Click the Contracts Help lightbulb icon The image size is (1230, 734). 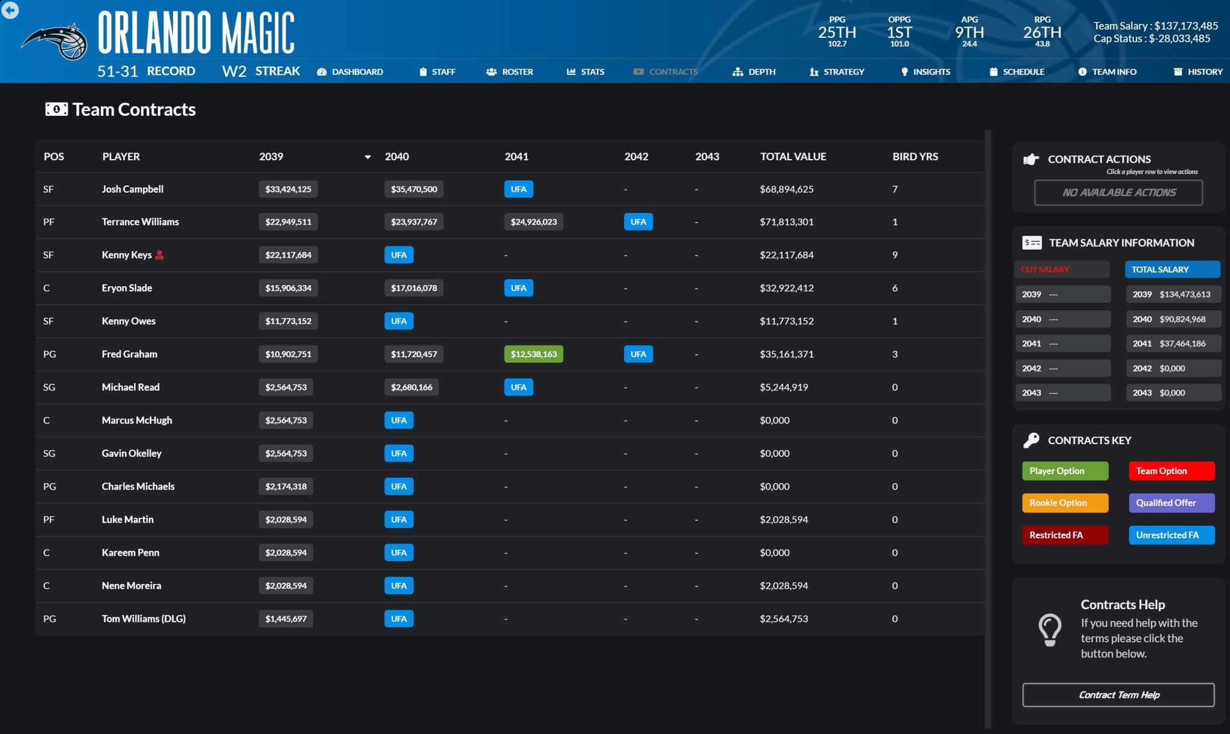1049,629
